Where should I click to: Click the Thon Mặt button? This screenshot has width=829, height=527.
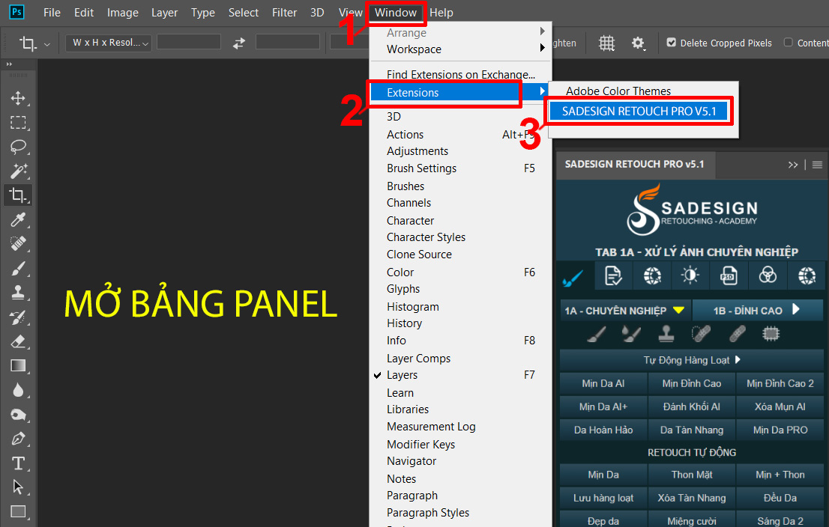pyautogui.click(x=692, y=475)
